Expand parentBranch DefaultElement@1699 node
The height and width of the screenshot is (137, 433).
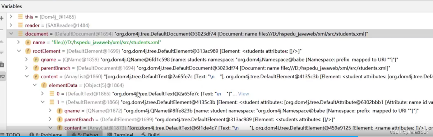pos(50,119)
